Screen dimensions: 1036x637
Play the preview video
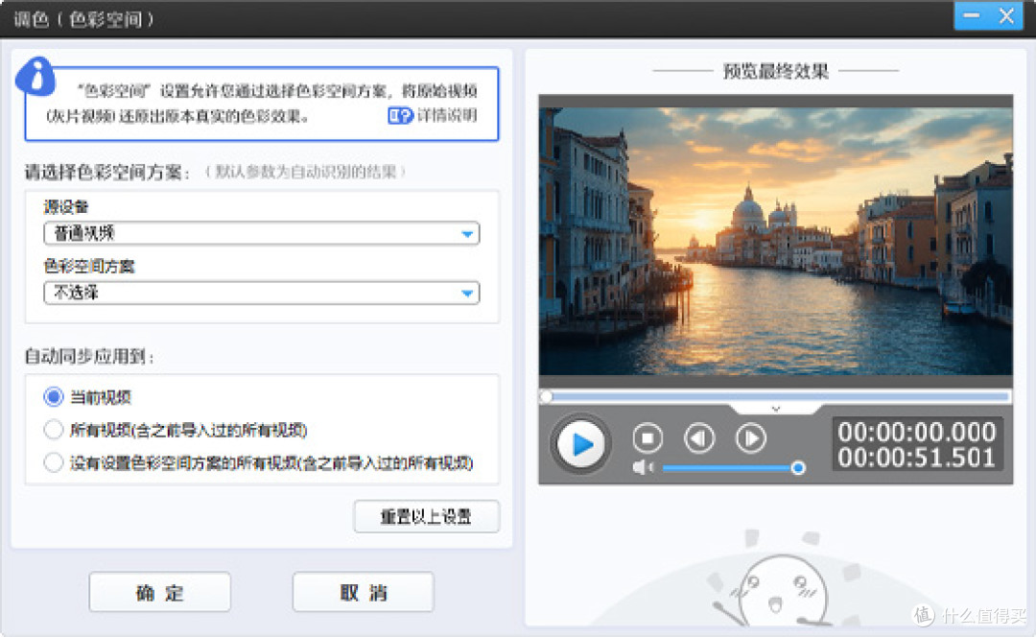[580, 444]
